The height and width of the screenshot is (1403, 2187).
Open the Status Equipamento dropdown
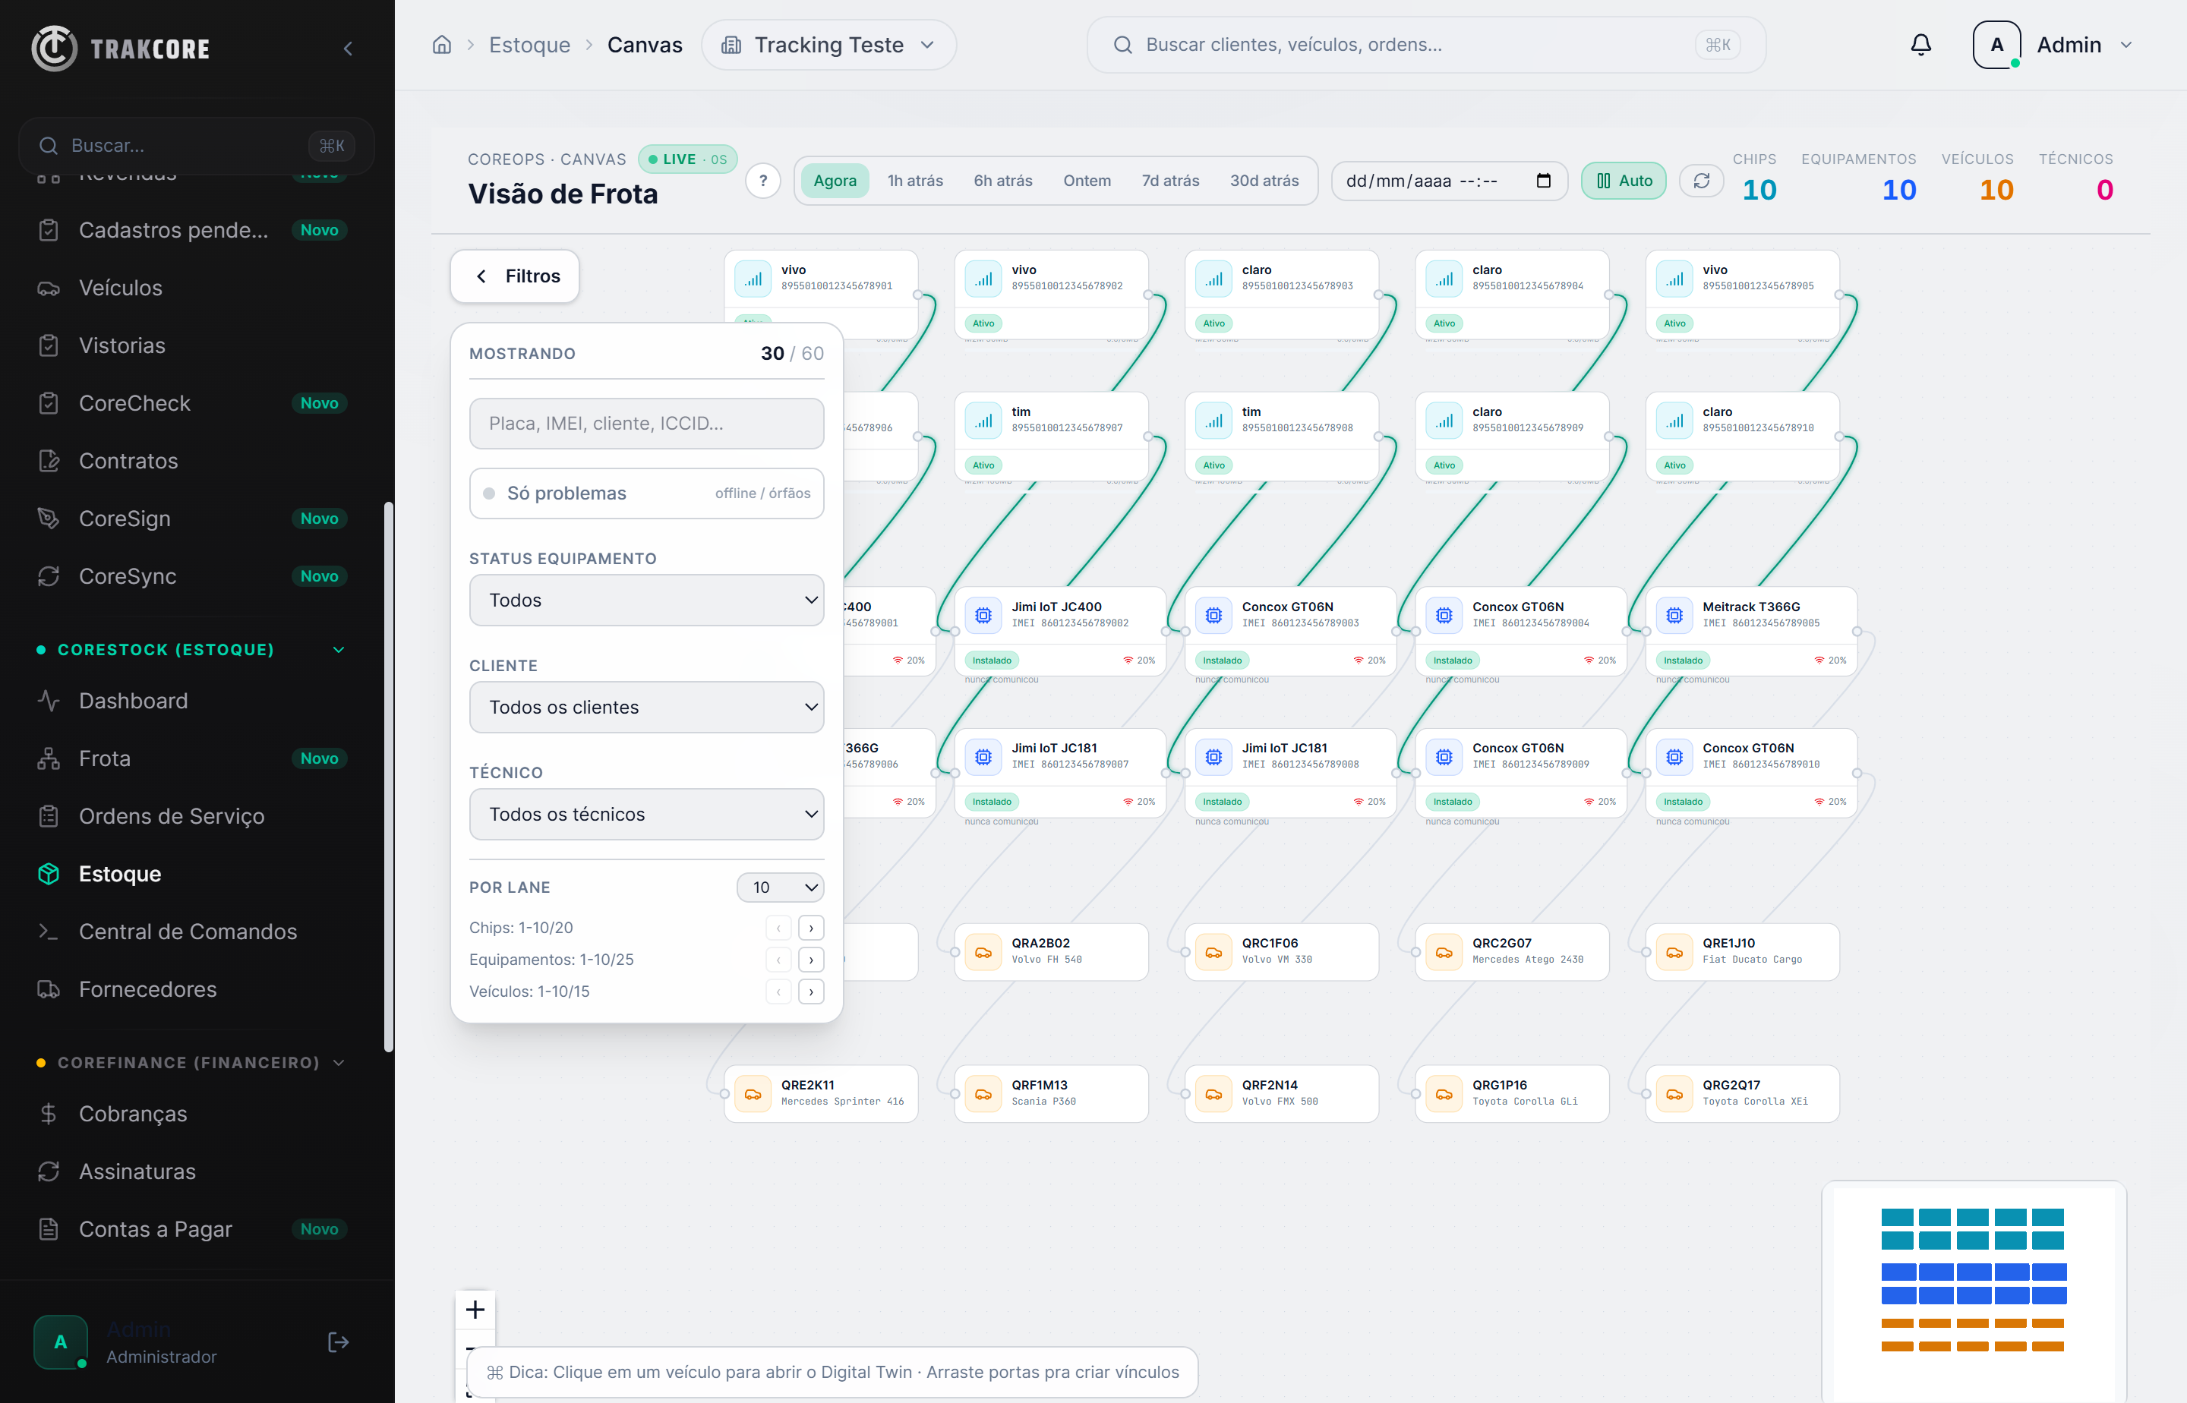646,600
